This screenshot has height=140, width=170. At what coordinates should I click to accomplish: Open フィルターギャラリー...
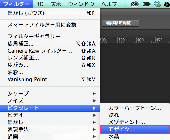[50, 37]
